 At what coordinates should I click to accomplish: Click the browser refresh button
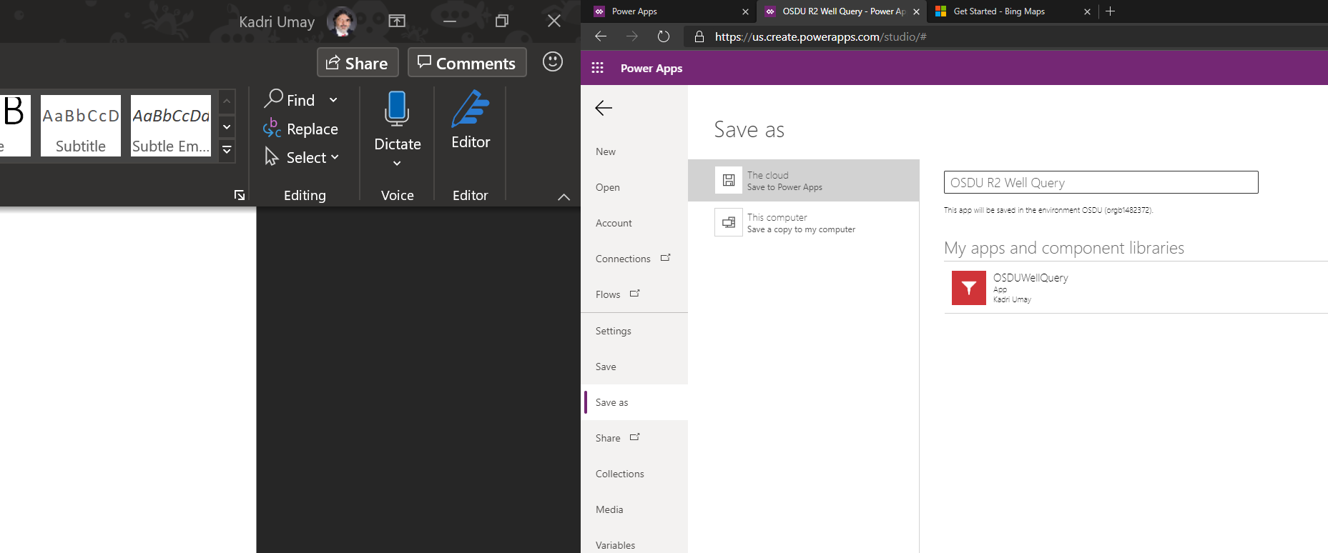(664, 36)
